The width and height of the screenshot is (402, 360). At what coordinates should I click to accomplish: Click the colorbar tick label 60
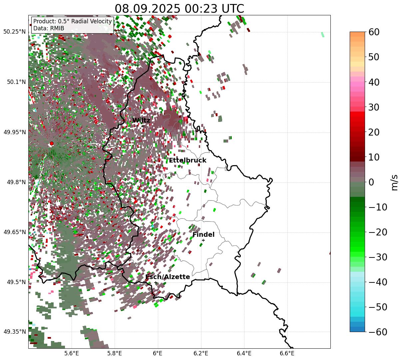click(x=374, y=32)
